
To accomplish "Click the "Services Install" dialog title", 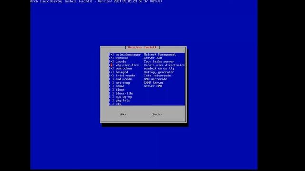I will [142, 47].
